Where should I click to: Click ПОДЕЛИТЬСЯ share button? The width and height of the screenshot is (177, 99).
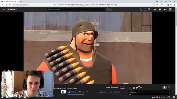coord(101,92)
